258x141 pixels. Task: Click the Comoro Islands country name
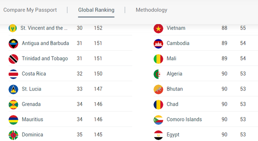pos(184,119)
